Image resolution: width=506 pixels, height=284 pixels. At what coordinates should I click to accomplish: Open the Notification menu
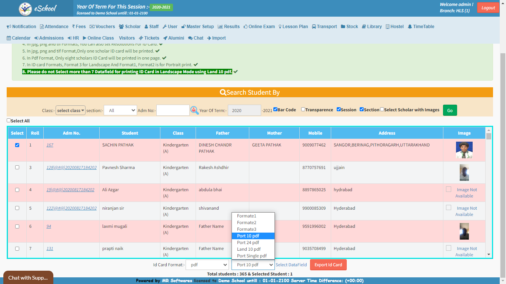[x=21, y=27]
